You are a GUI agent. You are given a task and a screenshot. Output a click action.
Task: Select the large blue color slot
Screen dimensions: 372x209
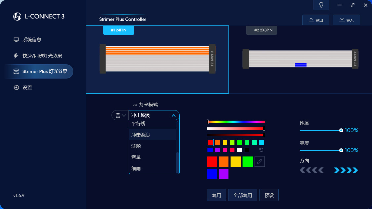tap(212, 174)
